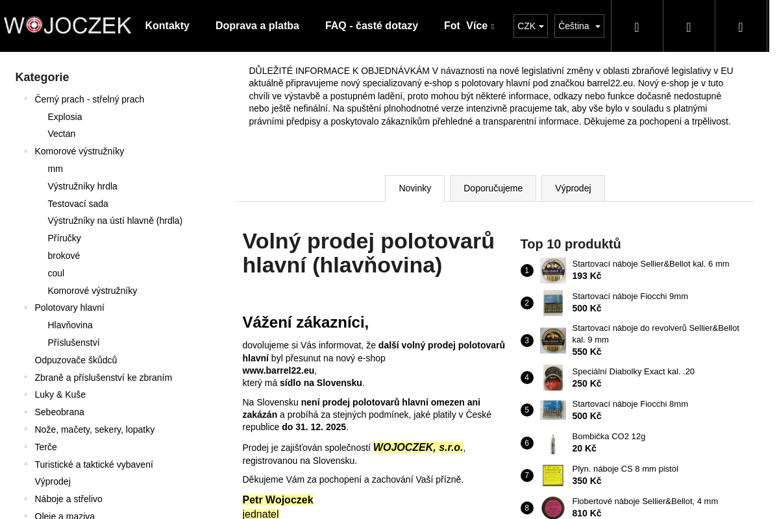Open thumbnail of Sellier&Bellot 6 mm starter cartridges

tap(553, 271)
